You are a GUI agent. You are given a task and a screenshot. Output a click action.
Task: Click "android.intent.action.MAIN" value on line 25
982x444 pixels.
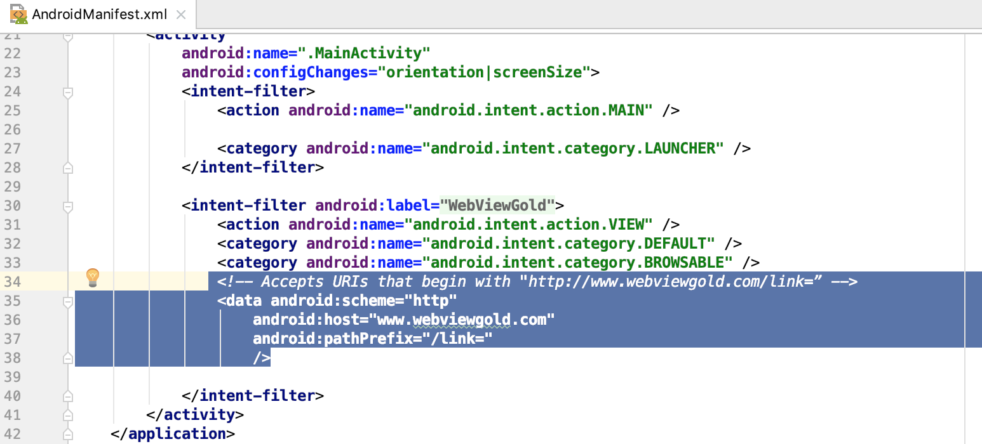click(x=529, y=110)
